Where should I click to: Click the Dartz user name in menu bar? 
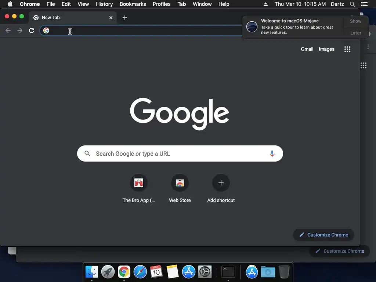coord(337,4)
